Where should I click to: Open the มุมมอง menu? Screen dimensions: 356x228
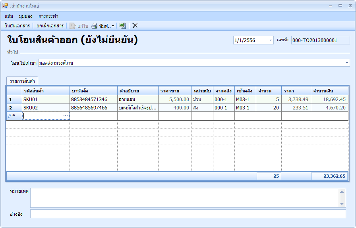(25, 16)
